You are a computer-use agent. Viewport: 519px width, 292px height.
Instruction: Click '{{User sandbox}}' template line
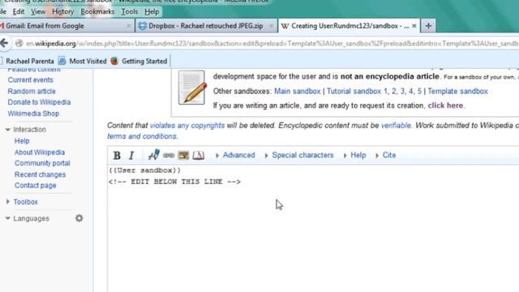(144, 170)
